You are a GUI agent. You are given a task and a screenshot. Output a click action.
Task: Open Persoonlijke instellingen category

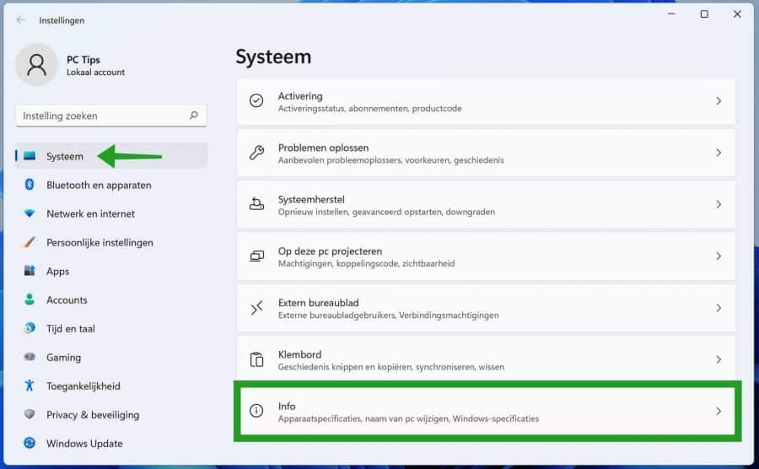110,242
